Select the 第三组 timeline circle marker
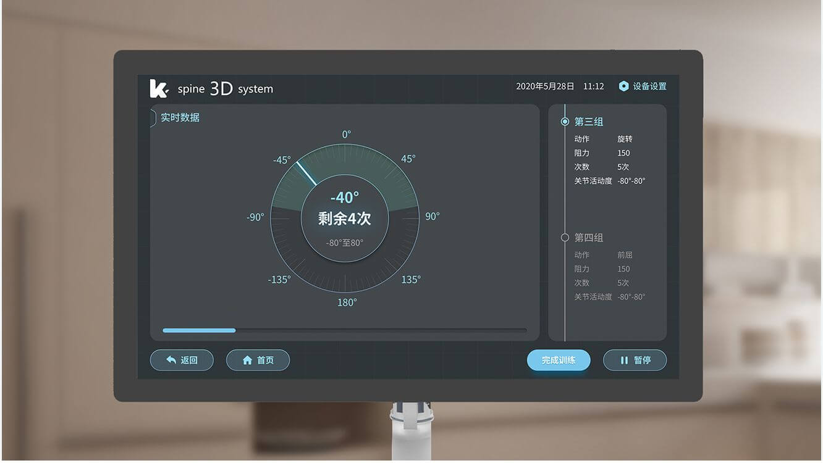The height and width of the screenshot is (463, 823). tap(565, 122)
